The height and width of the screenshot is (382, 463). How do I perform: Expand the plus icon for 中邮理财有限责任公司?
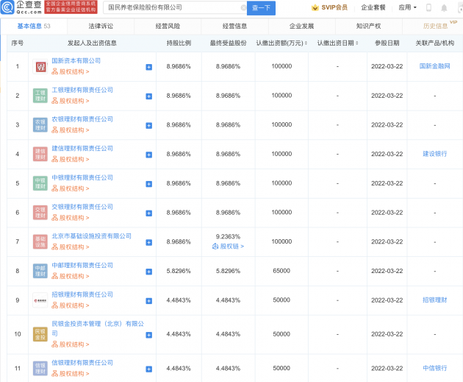click(x=149, y=272)
